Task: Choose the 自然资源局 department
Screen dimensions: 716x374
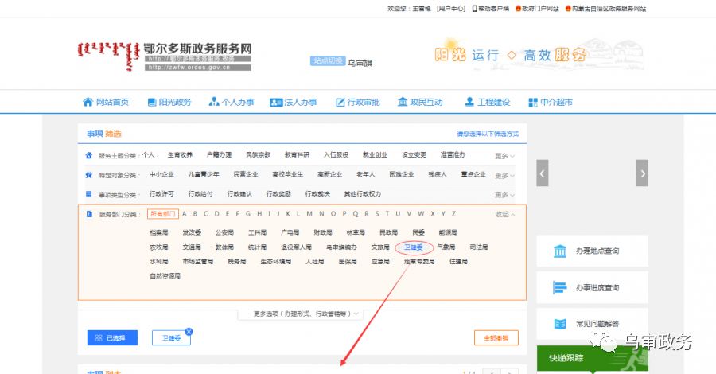Action: coord(165,276)
